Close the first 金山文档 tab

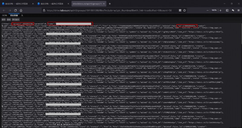(33, 4)
